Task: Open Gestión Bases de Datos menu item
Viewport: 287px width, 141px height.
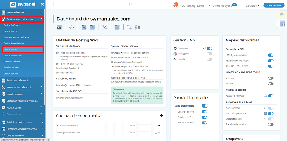Action: [x=14, y=43]
